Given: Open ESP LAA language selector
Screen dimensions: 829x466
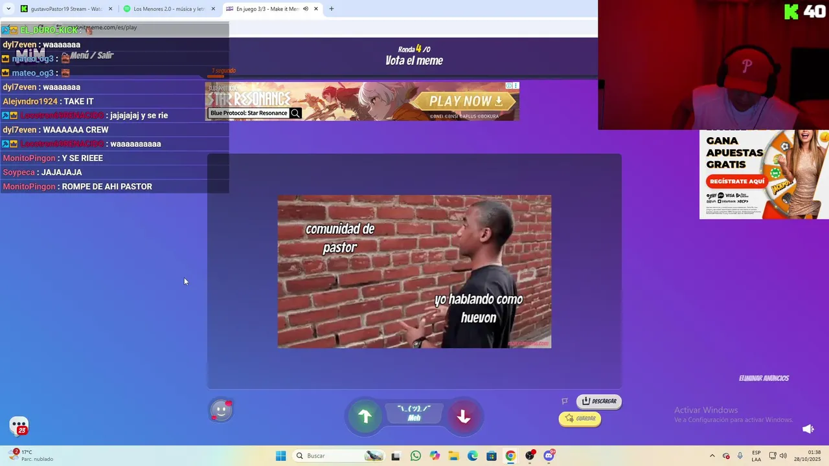Looking at the screenshot, I should pos(756,456).
